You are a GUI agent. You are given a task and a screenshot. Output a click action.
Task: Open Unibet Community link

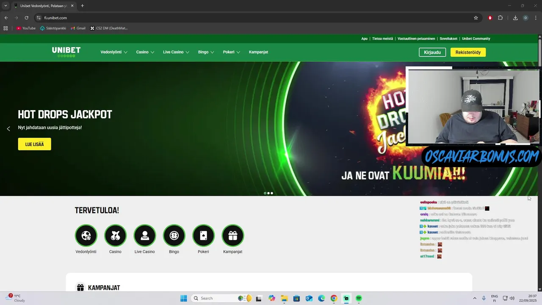[x=476, y=39]
